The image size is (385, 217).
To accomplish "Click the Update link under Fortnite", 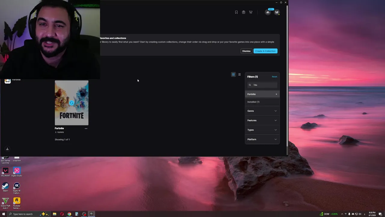I will tap(59, 132).
